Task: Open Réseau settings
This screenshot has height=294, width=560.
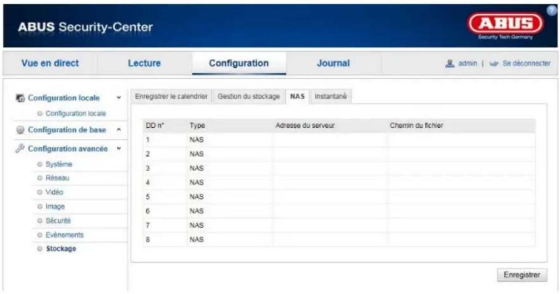Action: 58,178
